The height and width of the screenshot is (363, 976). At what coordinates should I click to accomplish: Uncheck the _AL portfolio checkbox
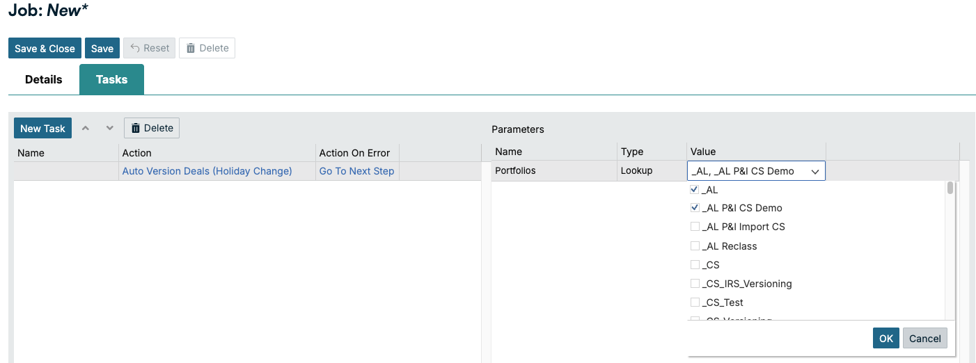coord(695,189)
